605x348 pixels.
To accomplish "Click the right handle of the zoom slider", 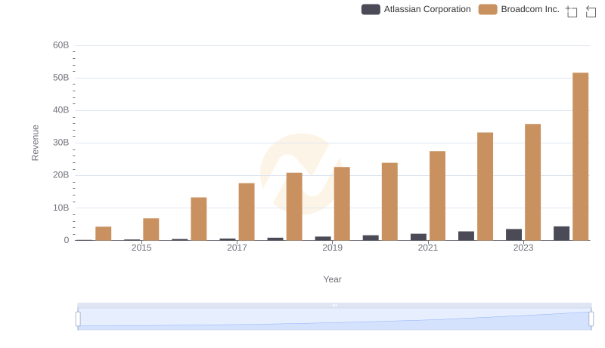I will (591, 319).
